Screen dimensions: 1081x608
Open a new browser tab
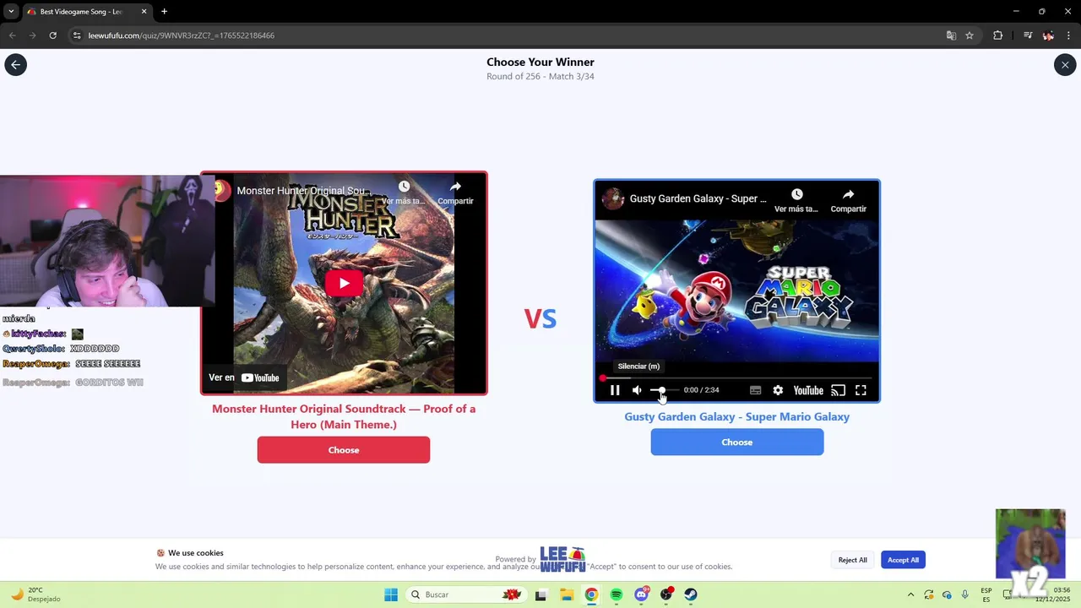point(164,12)
